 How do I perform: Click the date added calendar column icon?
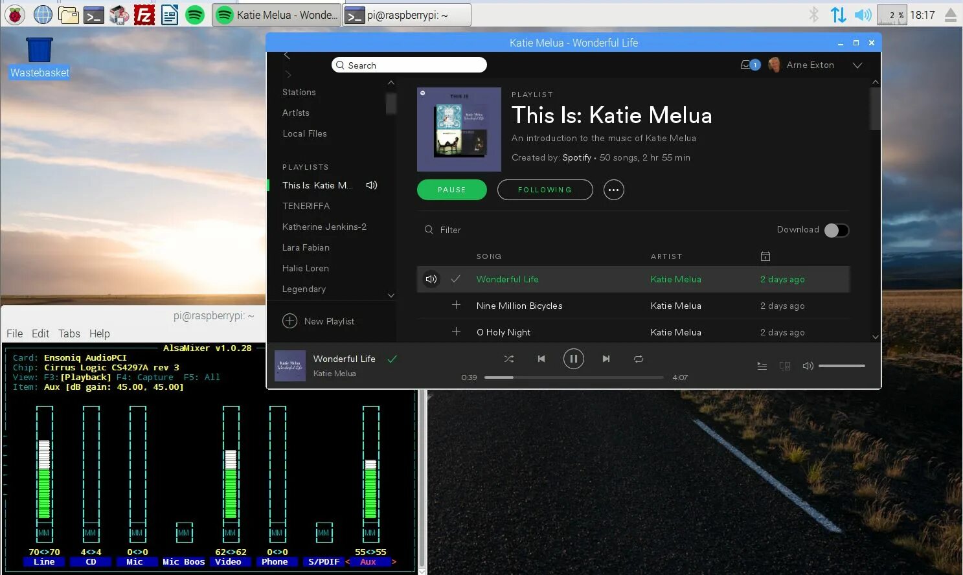coord(765,256)
